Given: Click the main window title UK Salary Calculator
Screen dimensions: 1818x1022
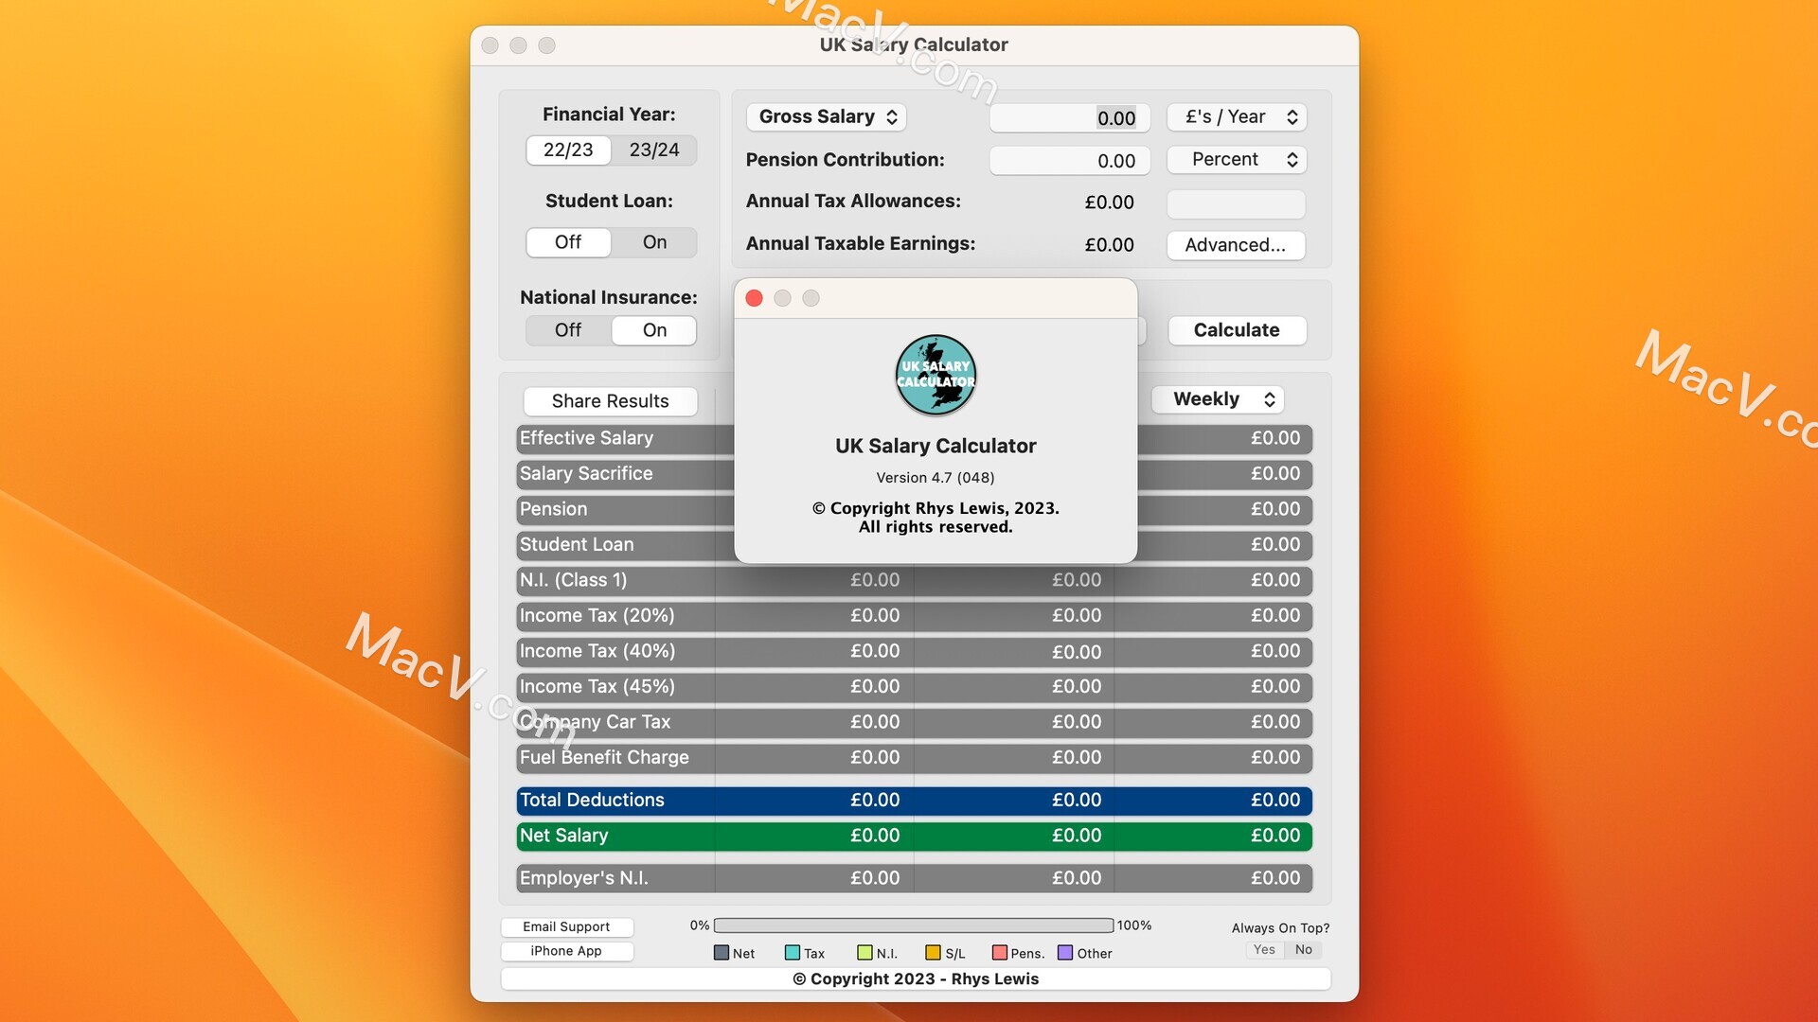Looking at the screenshot, I should point(914,45).
